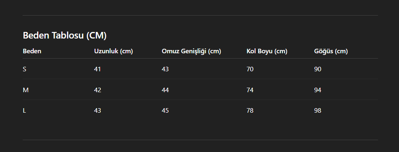Select the L size row label
The width and height of the screenshot is (399, 152).
[24, 111]
